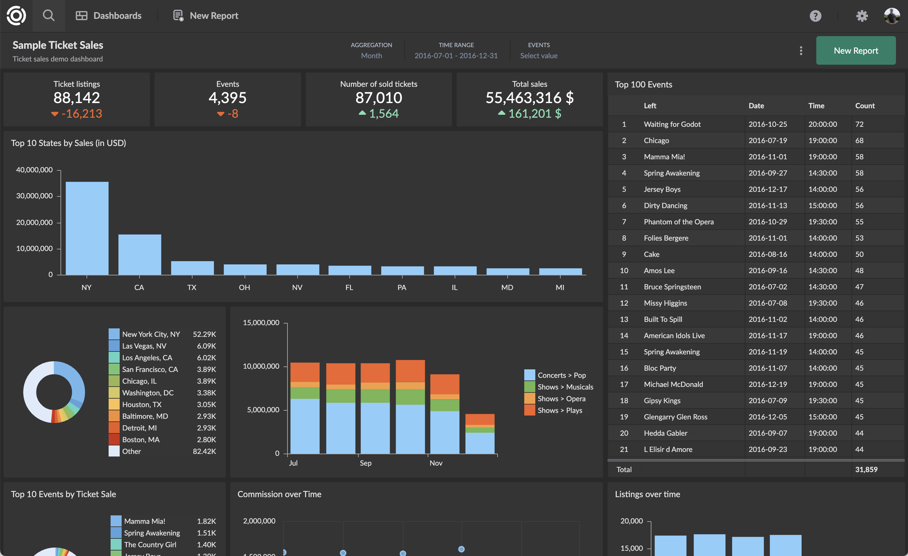
Task: Click the CA bar in states chart
Action: [x=140, y=255]
